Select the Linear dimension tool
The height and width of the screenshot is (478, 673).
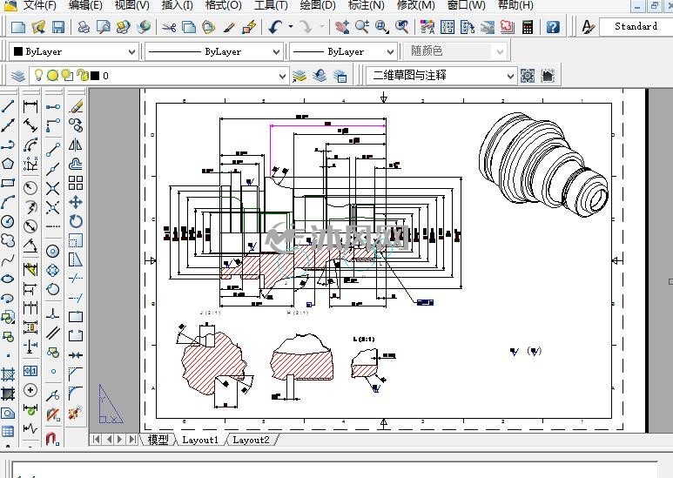[x=30, y=106]
